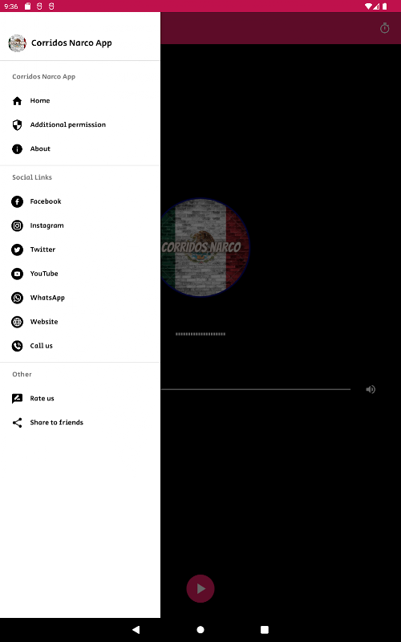Image resolution: width=401 pixels, height=642 pixels.
Task: Open the Website globe icon
Action: (x=17, y=323)
